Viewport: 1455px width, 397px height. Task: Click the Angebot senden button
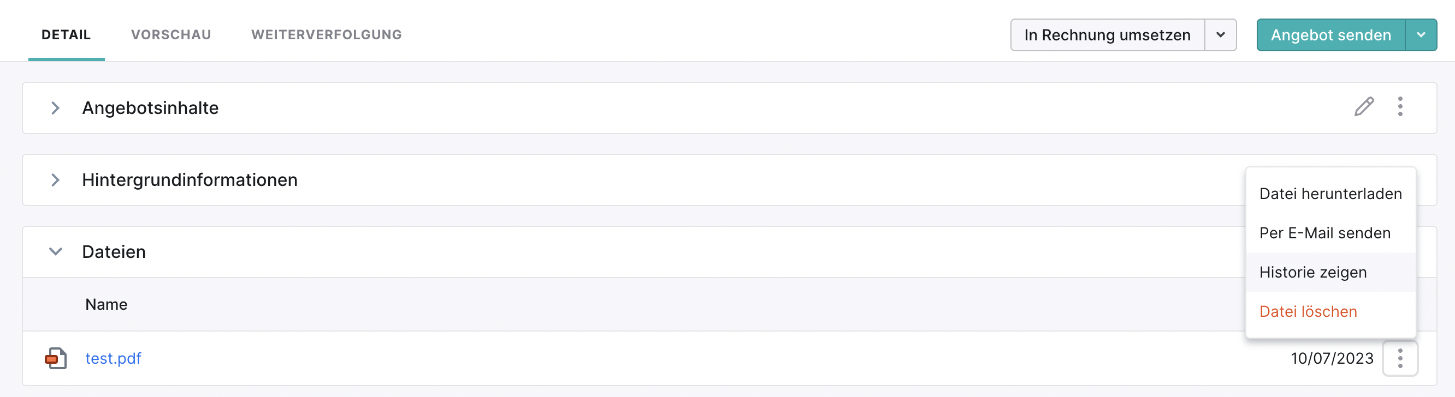(1330, 35)
